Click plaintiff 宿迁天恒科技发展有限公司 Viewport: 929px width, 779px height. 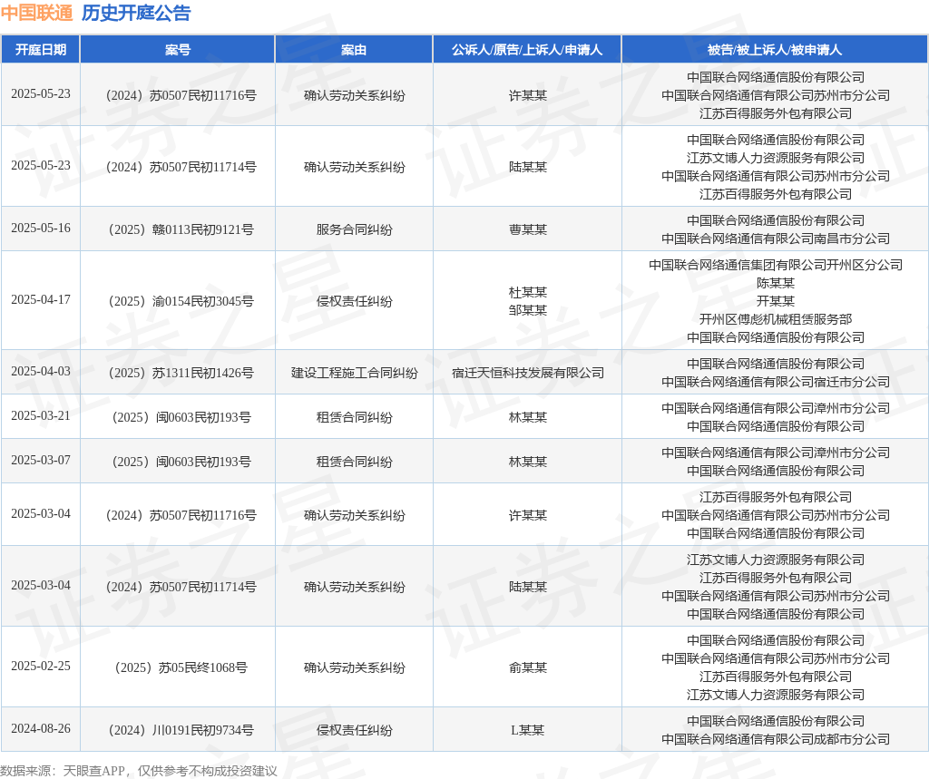point(527,373)
